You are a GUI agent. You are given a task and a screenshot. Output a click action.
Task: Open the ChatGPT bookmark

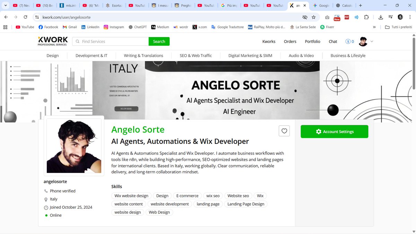(138, 27)
